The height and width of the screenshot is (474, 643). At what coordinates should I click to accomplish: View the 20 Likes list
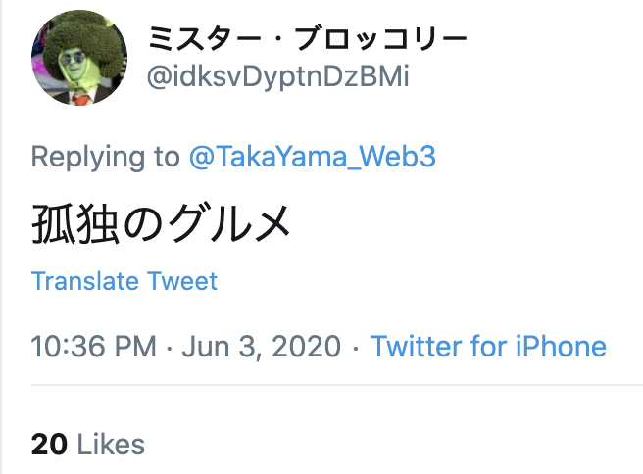click(x=88, y=444)
